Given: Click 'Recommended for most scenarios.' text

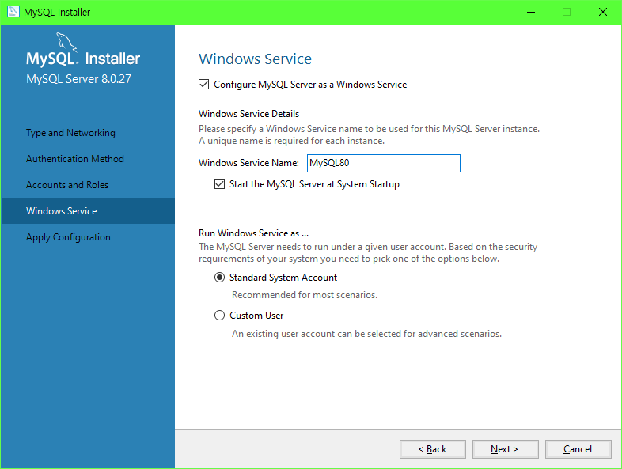Looking at the screenshot, I should (305, 295).
